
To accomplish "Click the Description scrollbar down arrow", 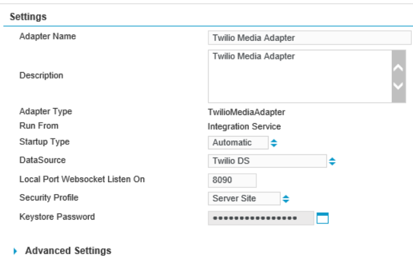I will 398,86.
